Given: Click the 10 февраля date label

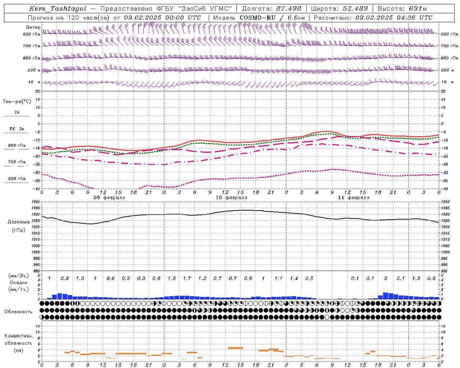Looking at the screenshot, I should point(231,198).
